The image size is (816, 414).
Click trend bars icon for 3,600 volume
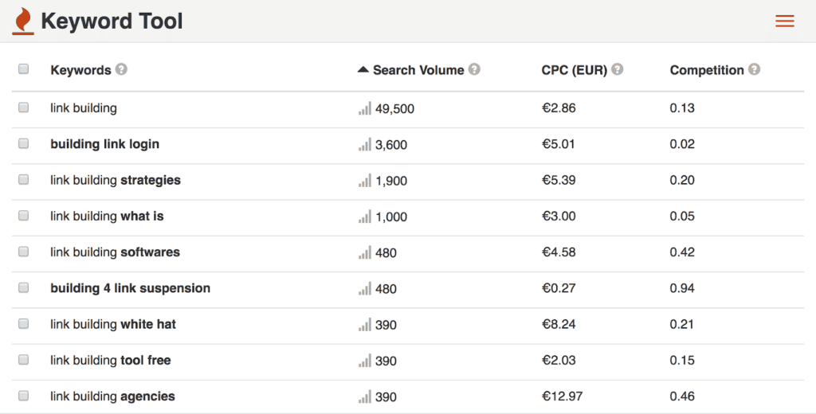click(365, 145)
